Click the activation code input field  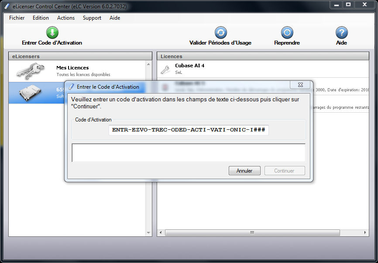189,130
